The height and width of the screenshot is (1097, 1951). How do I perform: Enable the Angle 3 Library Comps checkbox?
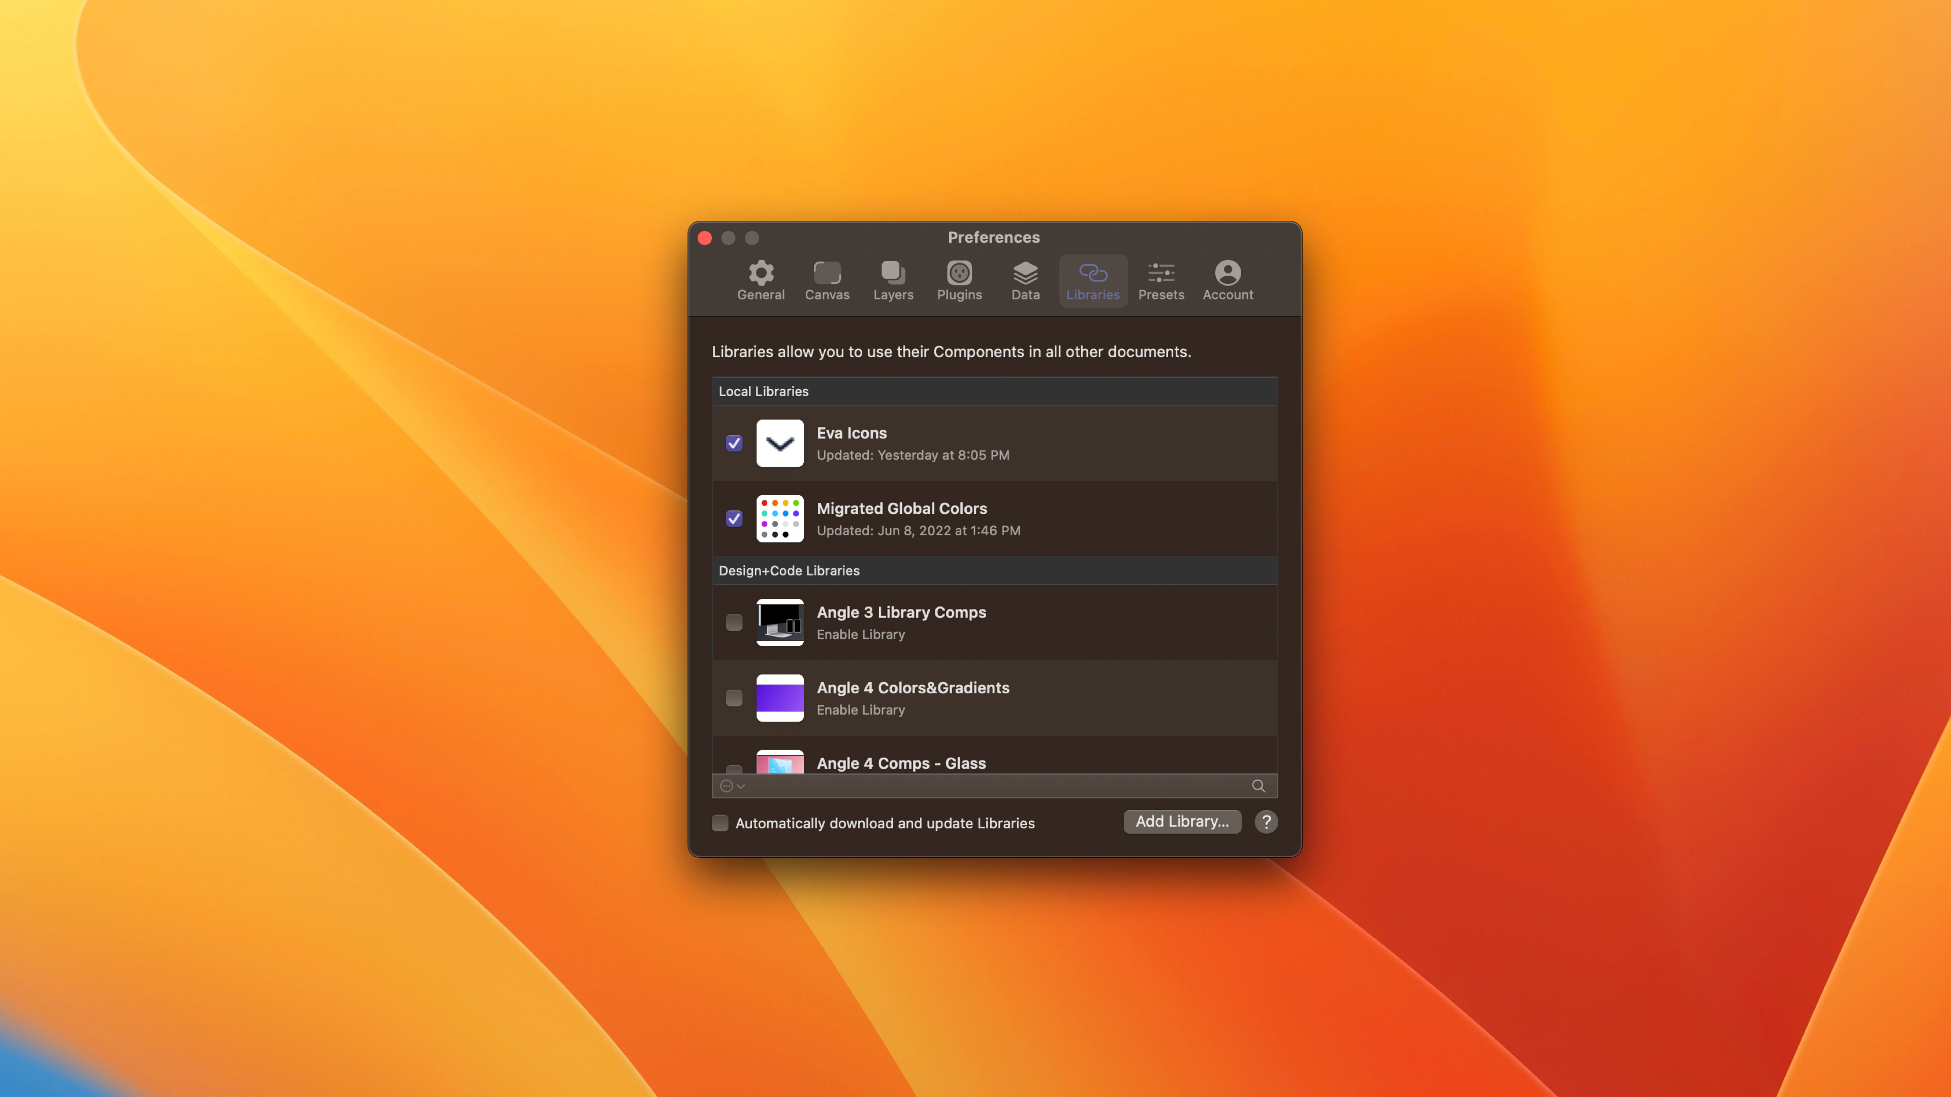[733, 622]
